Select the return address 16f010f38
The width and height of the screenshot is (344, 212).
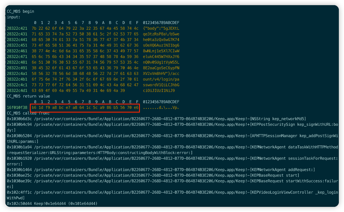tap(17, 108)
